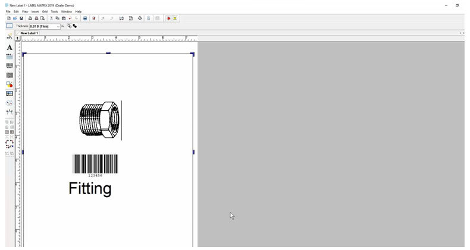Click the first Print toolbar icon
Image resolution: width=470 pixels, height=250 pixels.
pos(30,18)
